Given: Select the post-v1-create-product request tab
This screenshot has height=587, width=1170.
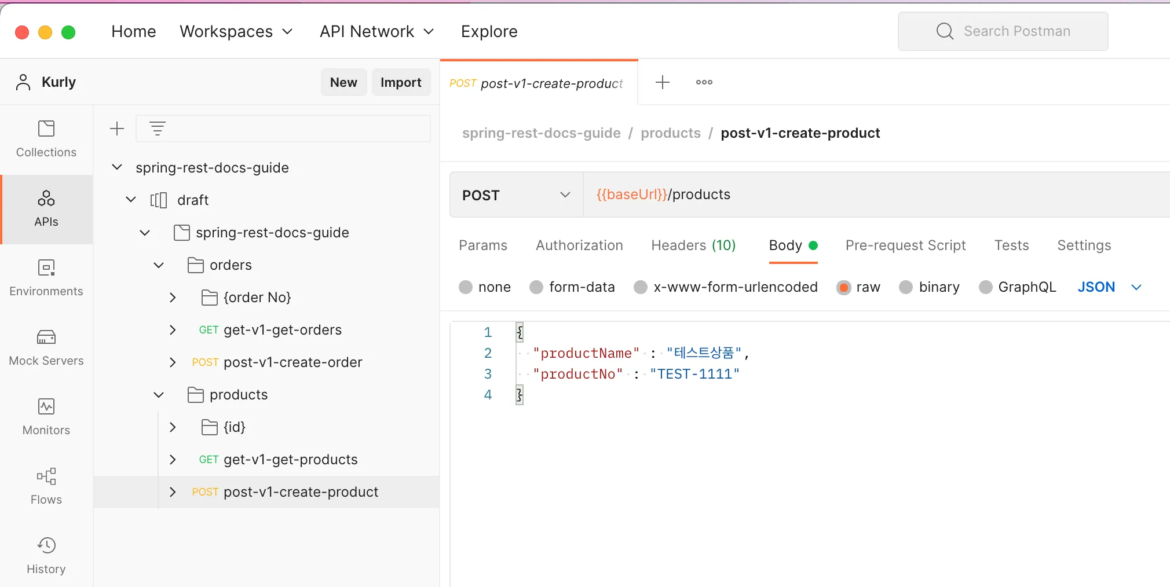Looking at the screenshot, I should click(539, 83).
